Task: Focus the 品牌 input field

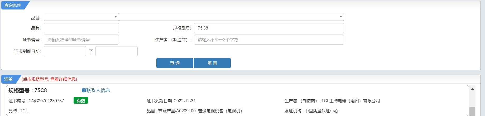Action: click(x=81, y=28)
